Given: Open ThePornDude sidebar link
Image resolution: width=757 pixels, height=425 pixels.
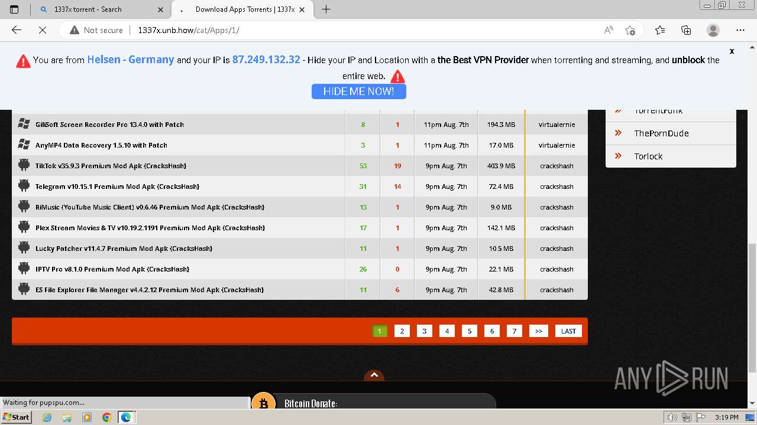Looking at the screenshot, I should click(661, 133).
